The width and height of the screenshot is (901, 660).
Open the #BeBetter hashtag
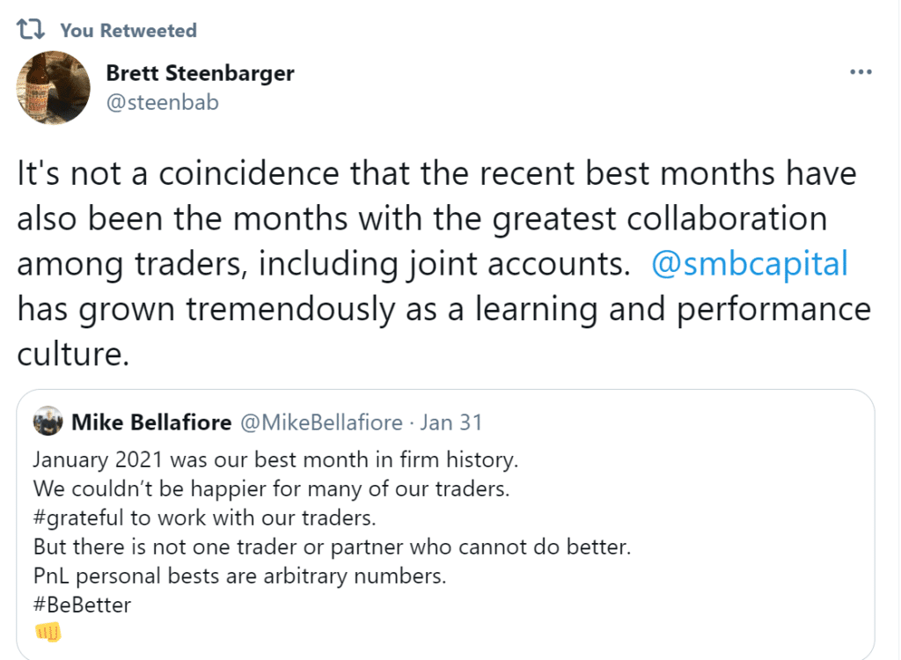pos(82,605)
